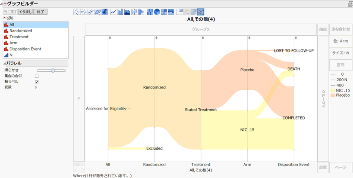Select the Caption Box element icon
The height and width of the screenshot is (178, 353).
[180, 12]
